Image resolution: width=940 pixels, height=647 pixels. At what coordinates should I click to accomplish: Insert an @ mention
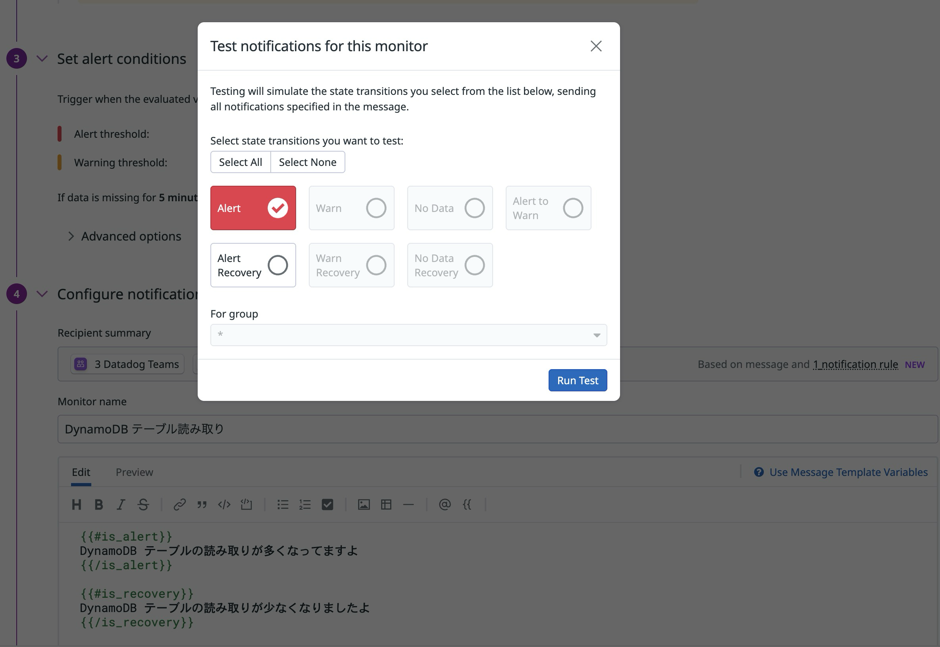445,505
